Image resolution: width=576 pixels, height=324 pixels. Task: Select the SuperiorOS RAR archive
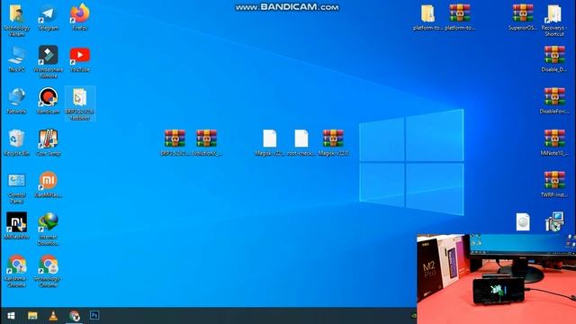[x=523, y=17]
